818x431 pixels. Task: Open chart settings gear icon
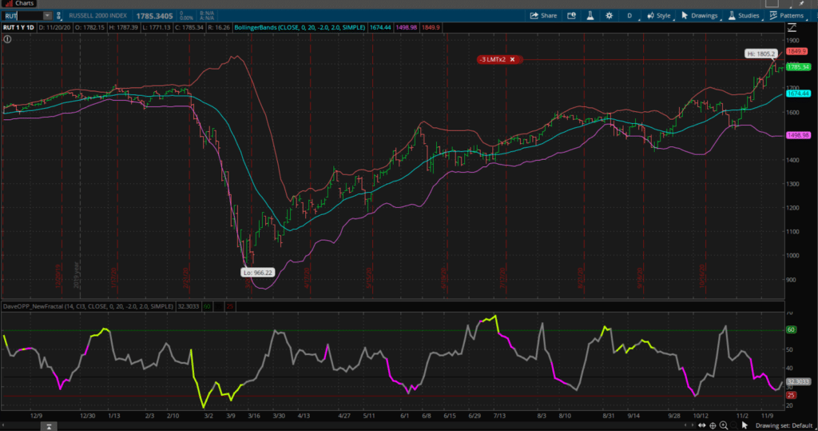click(x=609, y=16)
